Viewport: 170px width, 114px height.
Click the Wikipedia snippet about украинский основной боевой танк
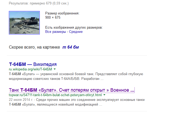point(76,76)
